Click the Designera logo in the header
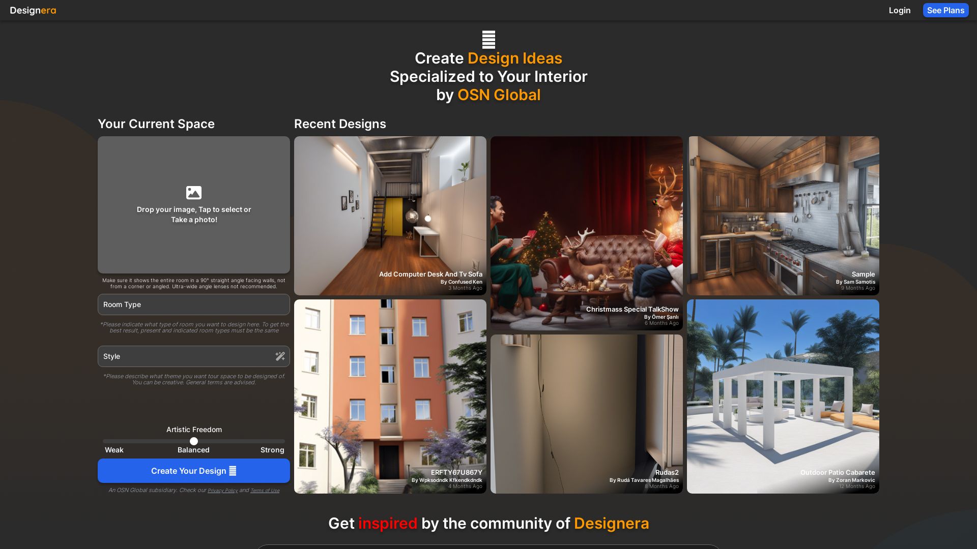This screenshot has width=977, height=549. click(33, 10)
